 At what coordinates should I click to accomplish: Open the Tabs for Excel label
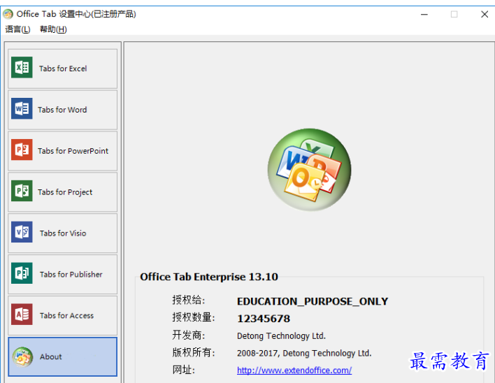point(63,68)
